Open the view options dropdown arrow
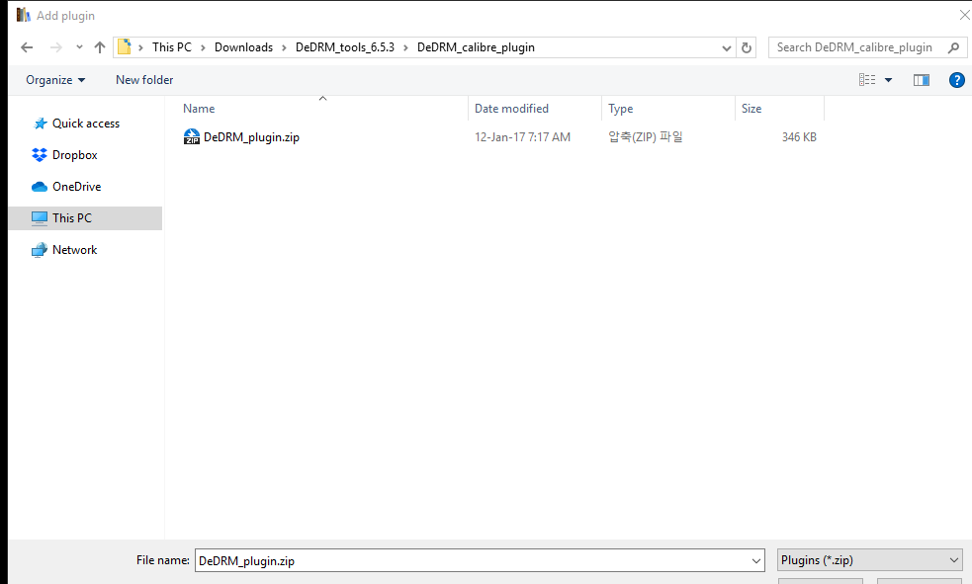 tap(888, 80)
